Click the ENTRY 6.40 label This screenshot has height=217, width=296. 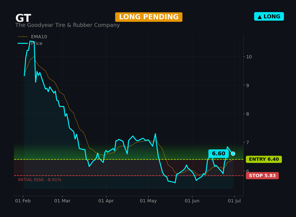[264, 159]
